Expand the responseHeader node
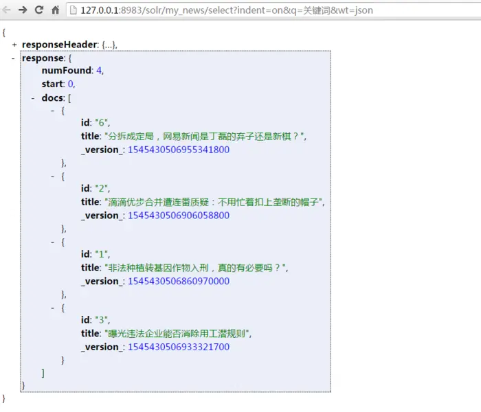Image resolution: width=481 pixels, height=412 pixels. point(14,45)
